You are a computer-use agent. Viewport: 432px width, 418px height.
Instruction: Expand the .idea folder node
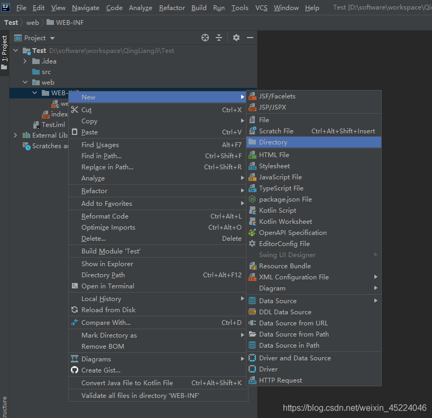point(25,61)
